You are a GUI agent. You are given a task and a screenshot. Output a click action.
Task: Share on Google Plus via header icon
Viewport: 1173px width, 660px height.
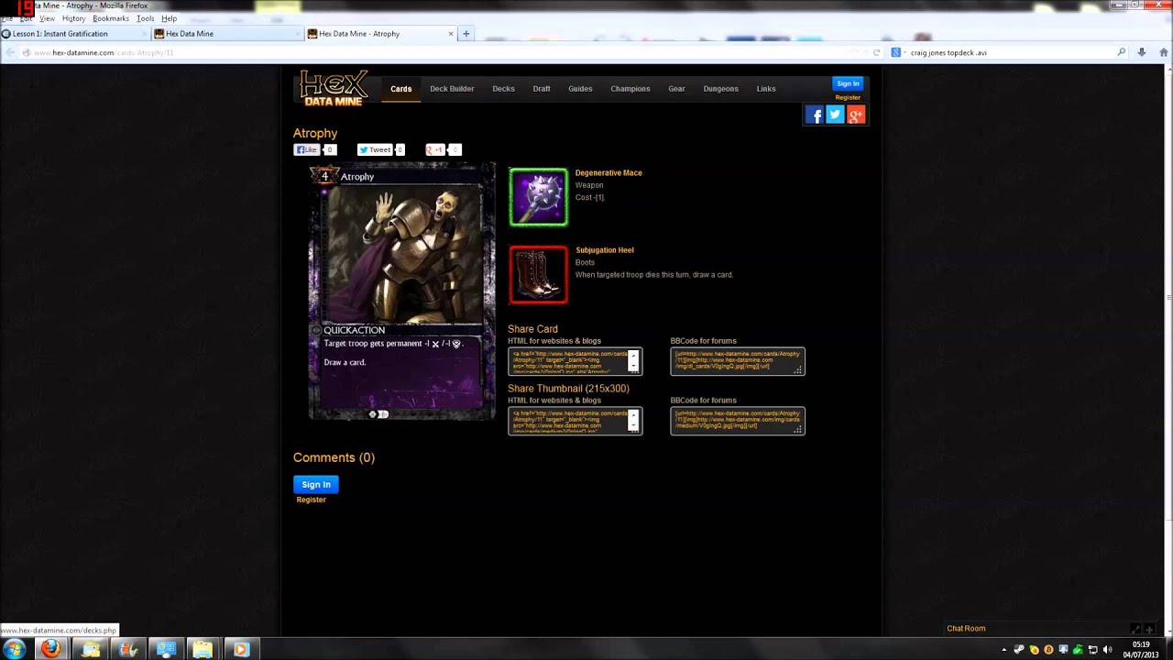coord(856,115)
